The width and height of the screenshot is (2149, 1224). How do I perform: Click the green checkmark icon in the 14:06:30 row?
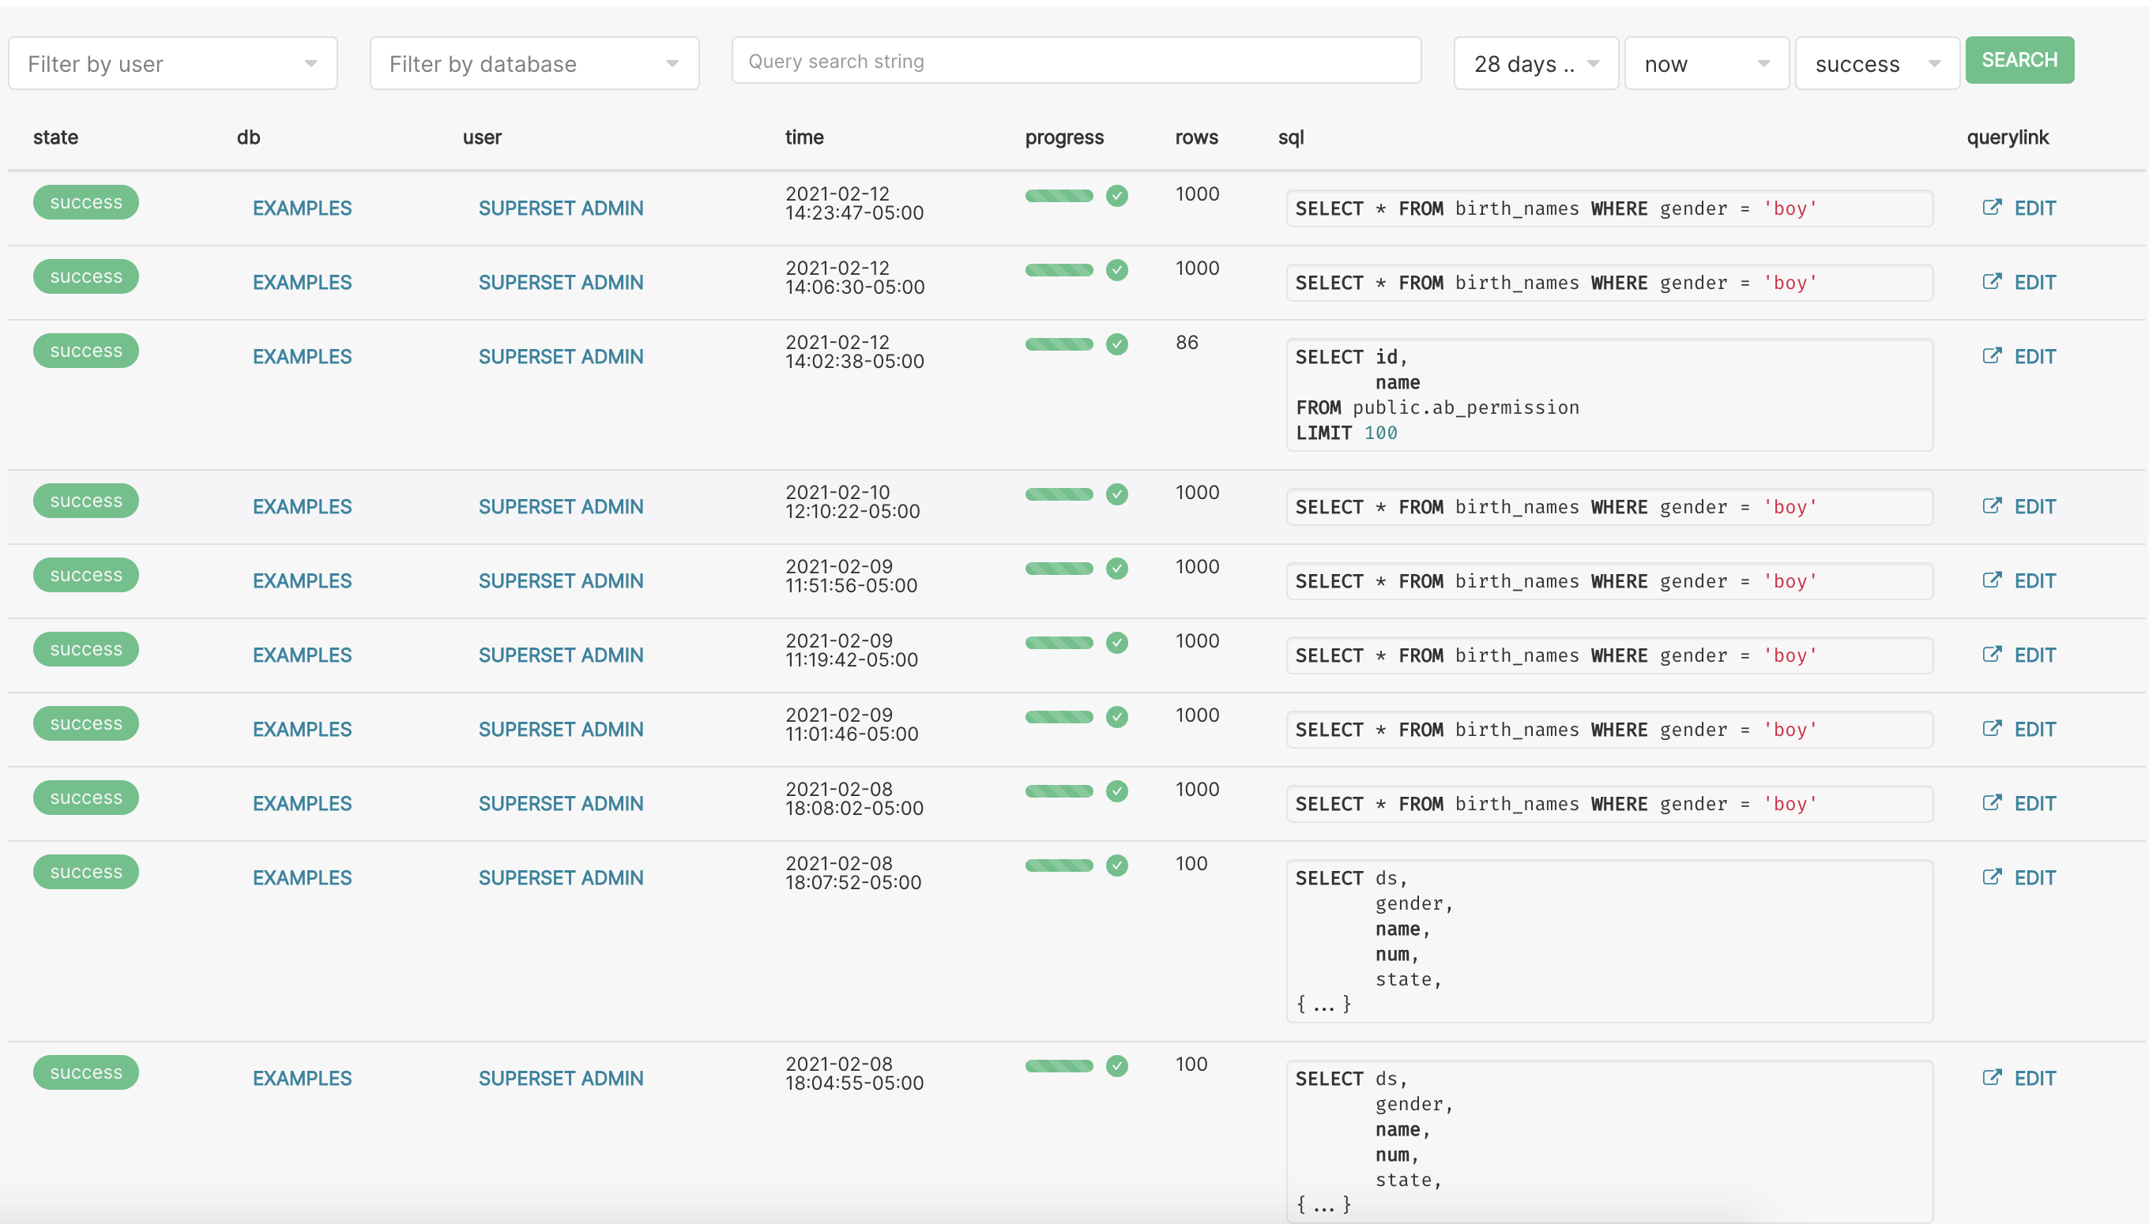click(x=1116, y=270)
